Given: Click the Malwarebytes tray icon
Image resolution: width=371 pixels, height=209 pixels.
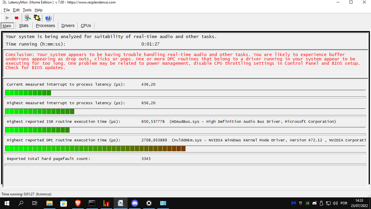Looking at the screenshot, I should tap(294, 203).
